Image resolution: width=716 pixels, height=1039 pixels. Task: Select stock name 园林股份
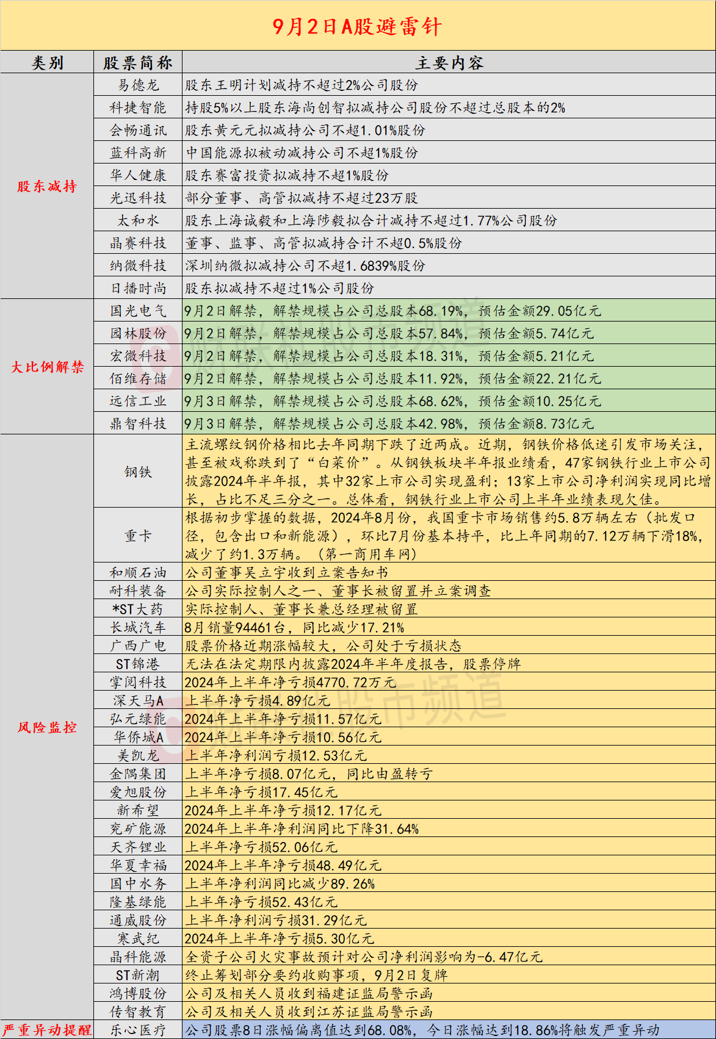[138, 334]
